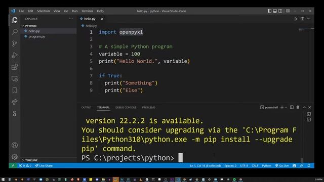This screenshot has height=182, width=324.
Task: Open the errors and warnings count in the status bar
Action: [25, 165]
